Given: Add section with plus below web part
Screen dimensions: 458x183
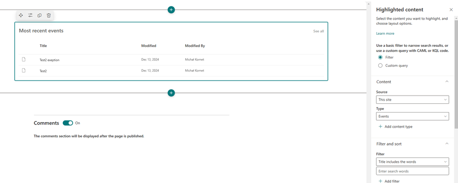Looking at the screenshot, I should (x=171, y=93).
